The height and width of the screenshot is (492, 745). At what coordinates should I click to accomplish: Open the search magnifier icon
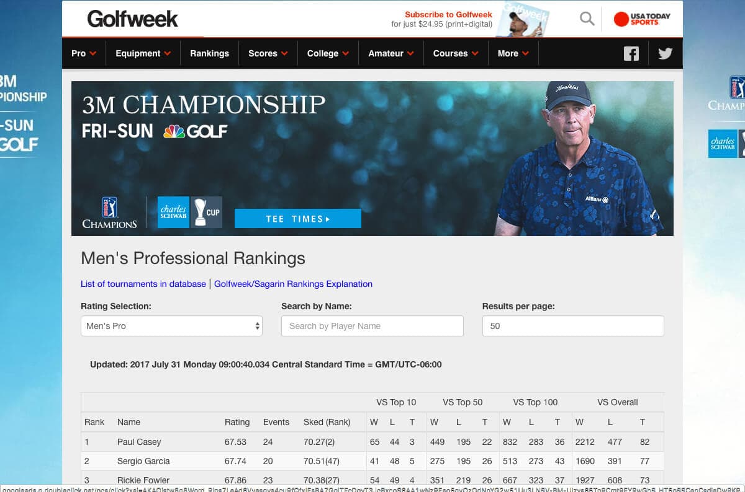click(x=587, y=19)
